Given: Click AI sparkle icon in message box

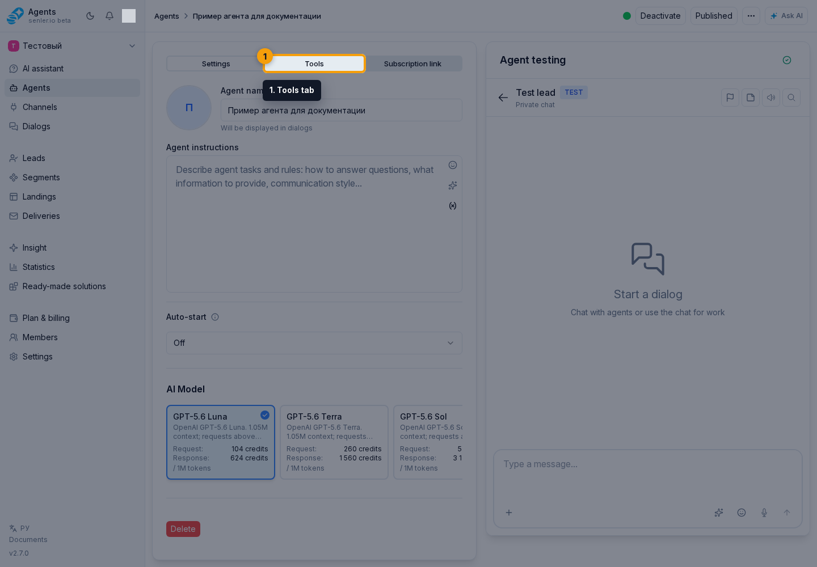Looking at the screenshot, I should pos(719,513).
